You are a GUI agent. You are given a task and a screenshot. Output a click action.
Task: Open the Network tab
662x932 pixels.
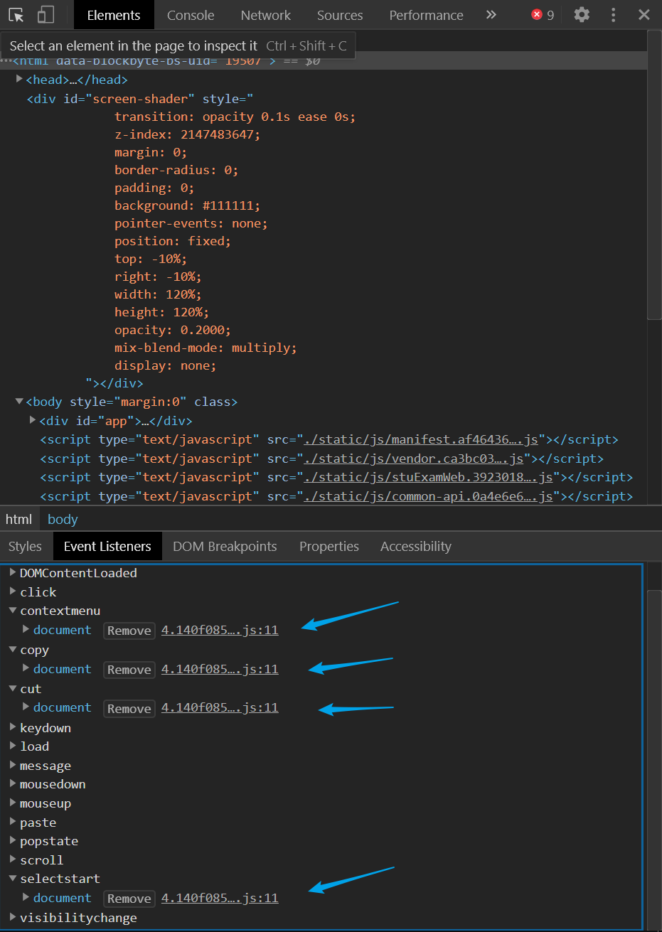click(x=266, y=15)
